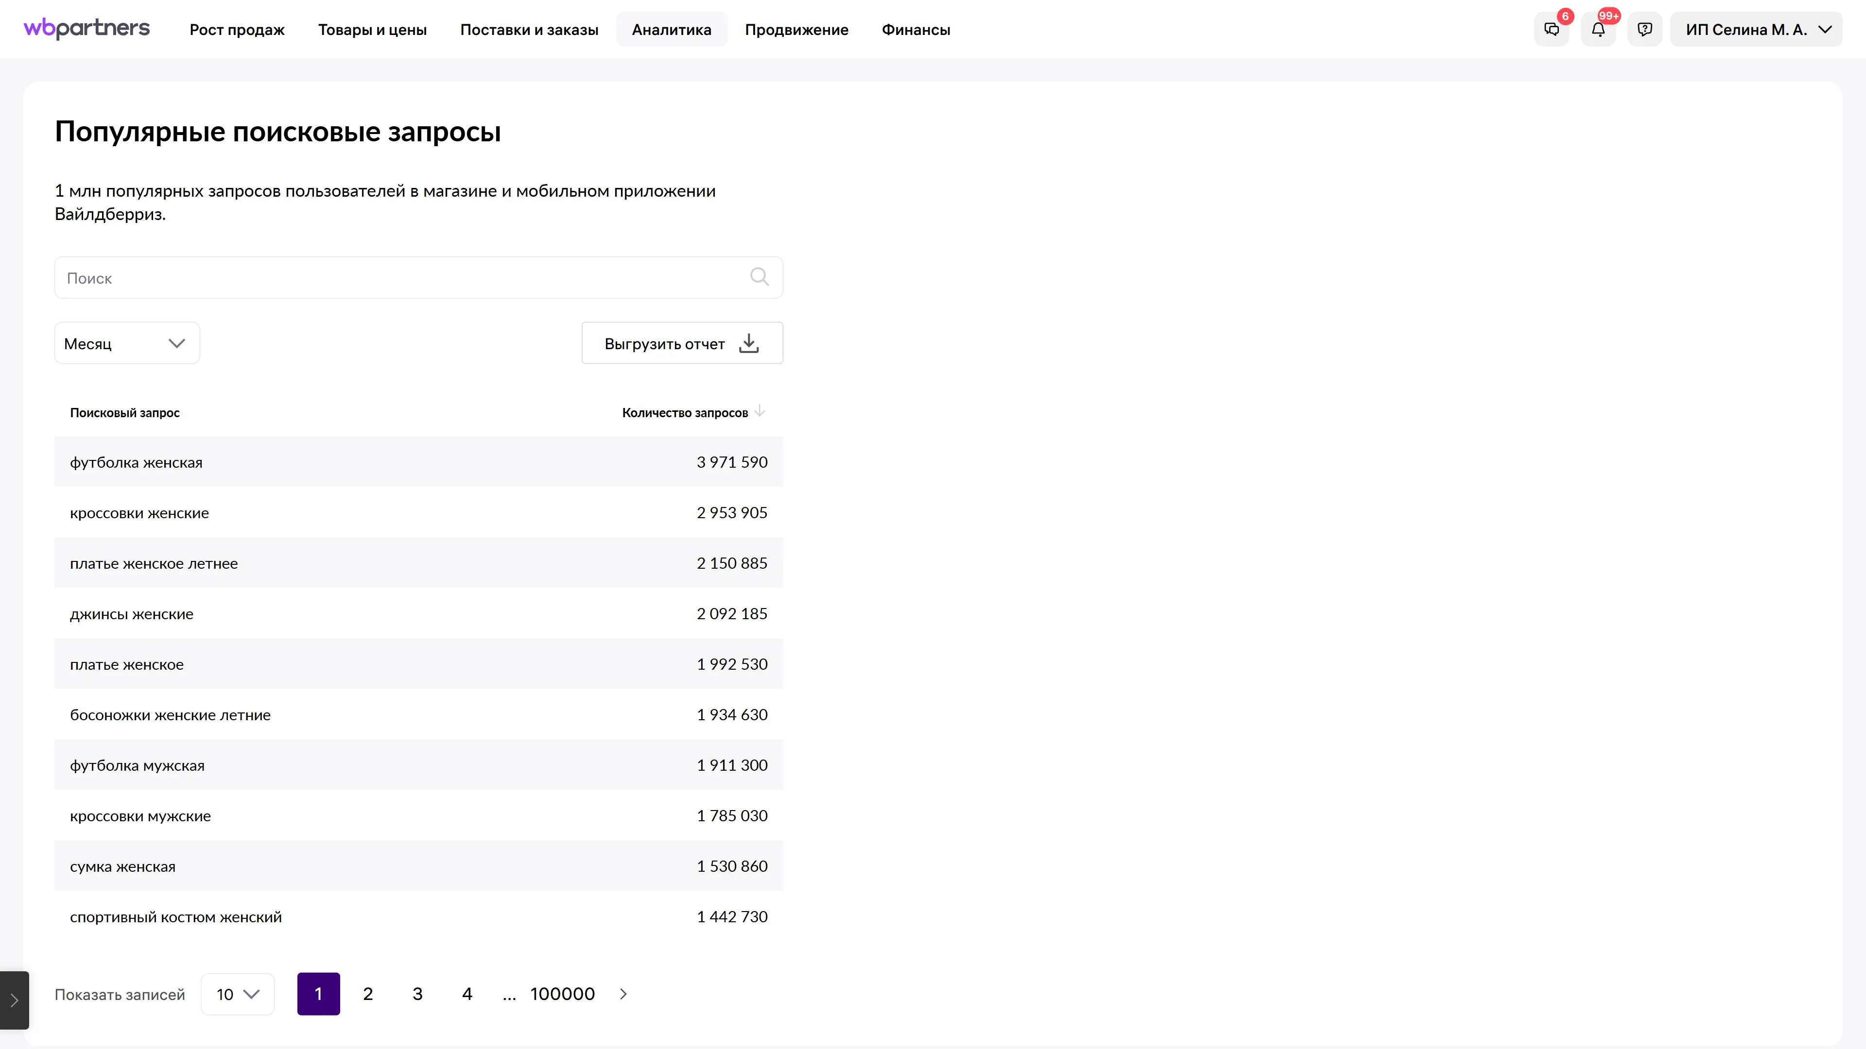Go to page 2
The height and width of the screenshot is (1049, 1866).
tap(368, 994)
